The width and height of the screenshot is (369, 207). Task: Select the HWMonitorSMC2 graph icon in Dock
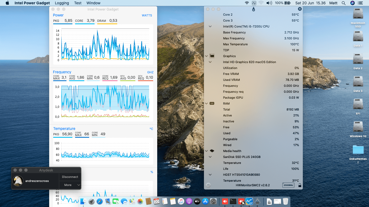tap(249, 201)
